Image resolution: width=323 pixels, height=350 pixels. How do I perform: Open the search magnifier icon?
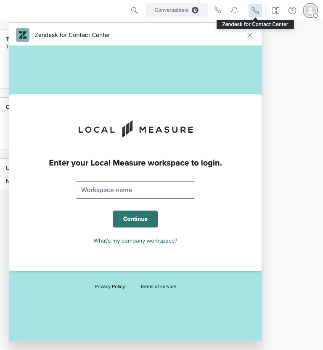coord(134,10)
